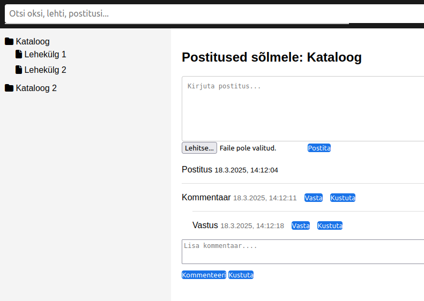
Task: Click the Lehekülg 2 file icon
Action: 19,70
